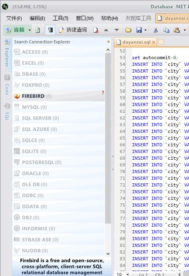The image size is (189, 276).
Task: Click the cut scissors icon
Action: click(156, 30)
